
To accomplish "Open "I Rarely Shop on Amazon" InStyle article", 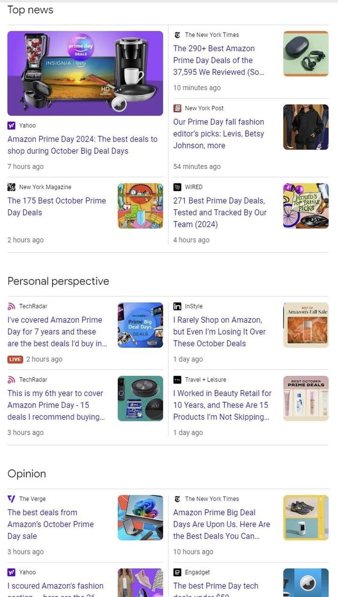I will pyautogui.click(x=219, y=331).
